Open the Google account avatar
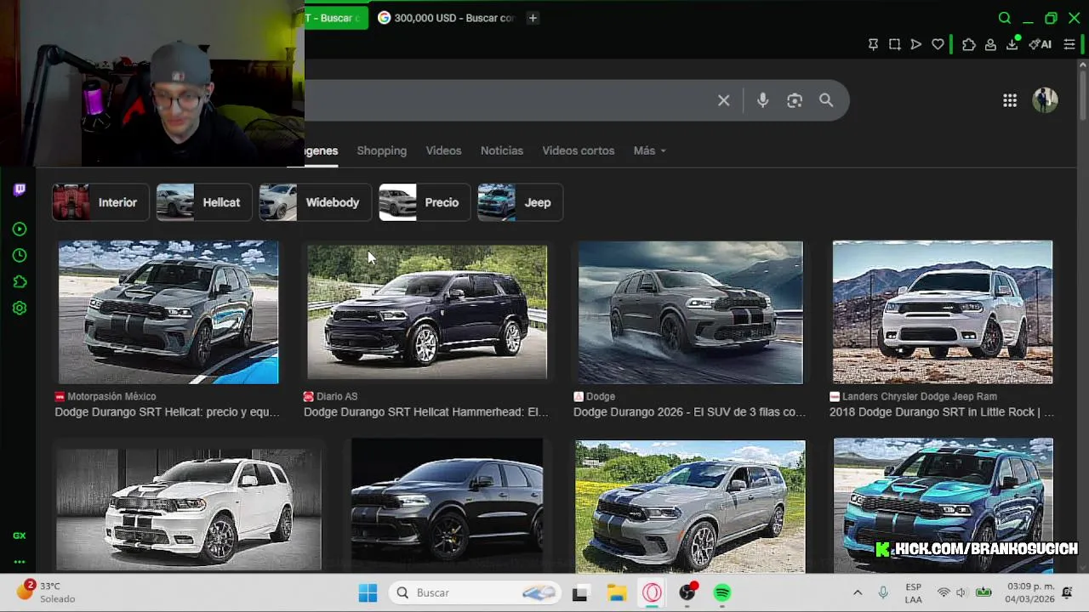 (1045, 99)
